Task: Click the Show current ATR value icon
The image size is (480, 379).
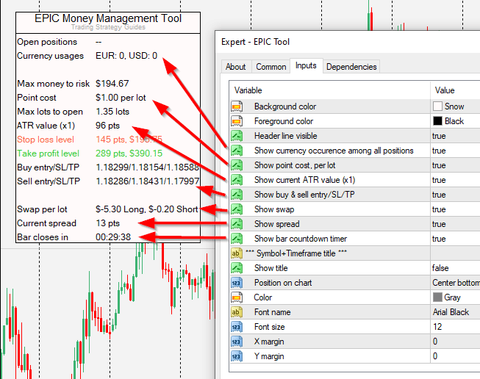Action: pos(237,180)
